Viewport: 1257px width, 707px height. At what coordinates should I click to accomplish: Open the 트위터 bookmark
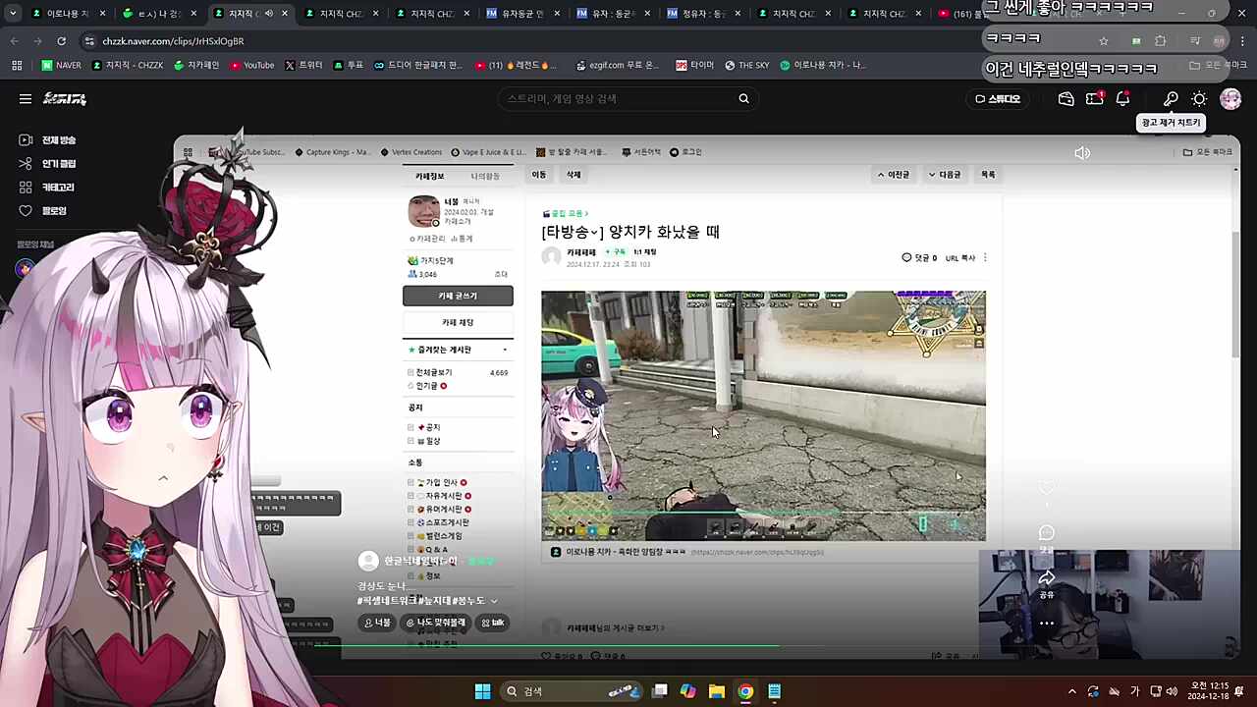tap(303, 66)
